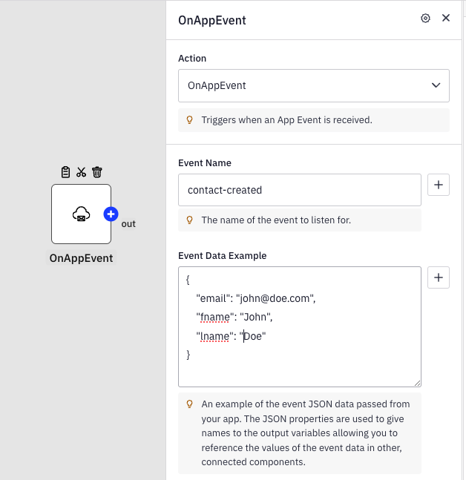Open the gear settings in the panel header

[x=425, y=19]
